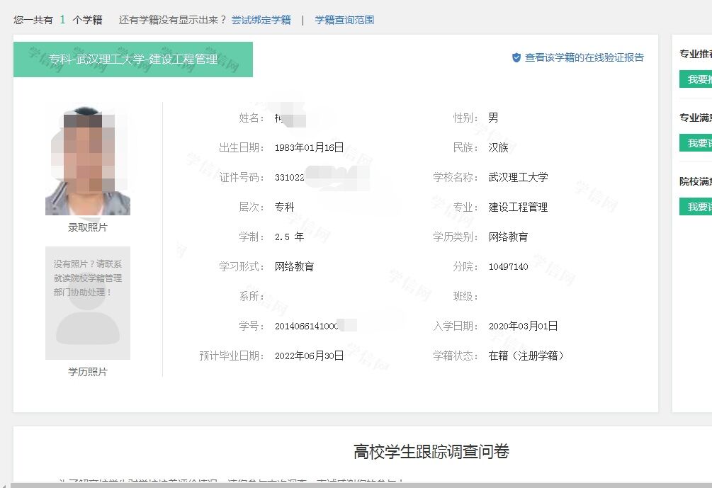The height and width of the screenshot is (488, 712).
Task: Click the enrollment date 2020年03月01日
Action: coord(523,326)
